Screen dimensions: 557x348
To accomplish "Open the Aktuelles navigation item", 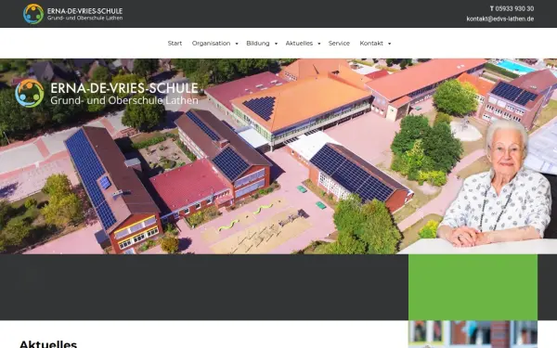I will click(x=299, y=44).
